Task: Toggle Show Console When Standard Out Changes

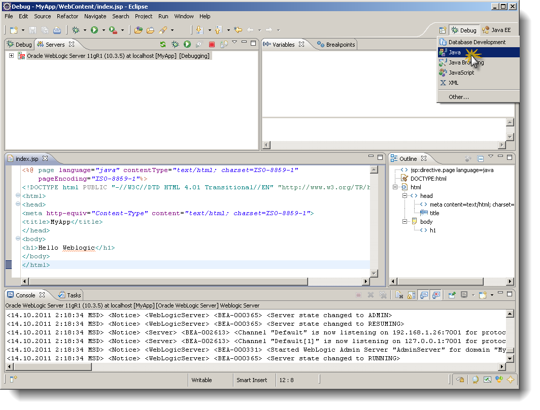Action: click(x=423, y=295)
